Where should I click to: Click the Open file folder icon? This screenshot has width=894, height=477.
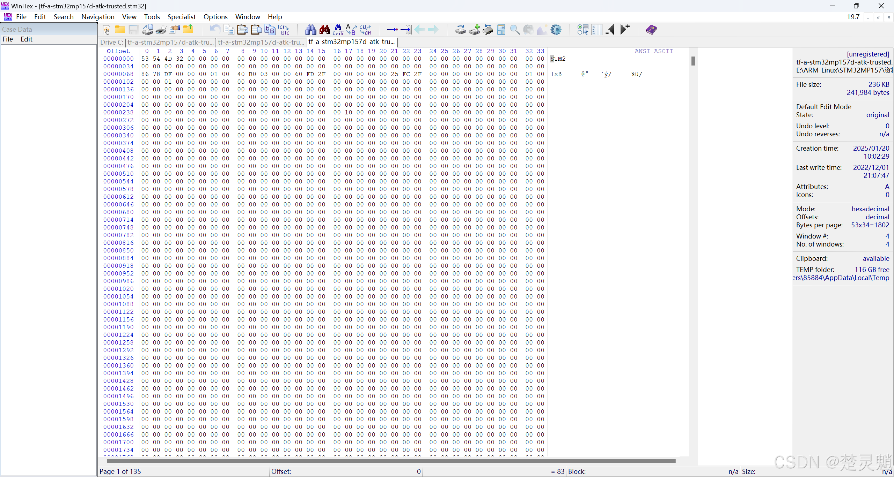pyautogui.click(x=120, y=30)
